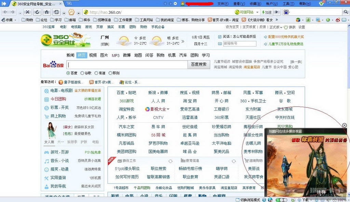The width and height of the screenshot is (350, 202).
Task: Open the 正式版 version dropdown
Action: [276, 27]
